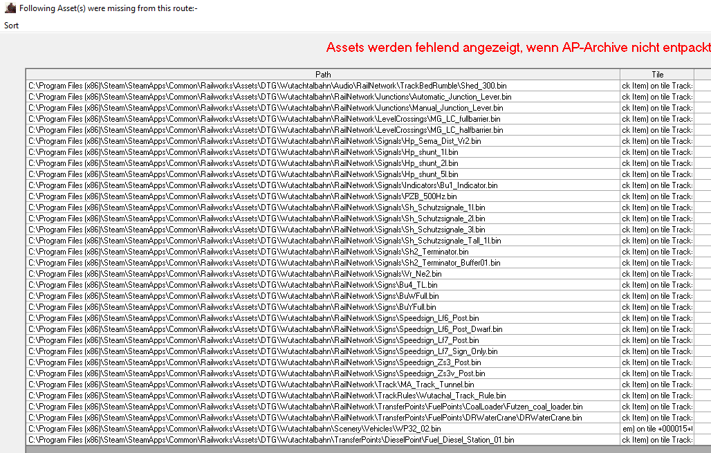Select the Bu4_TL.bin row

point(323,285)
